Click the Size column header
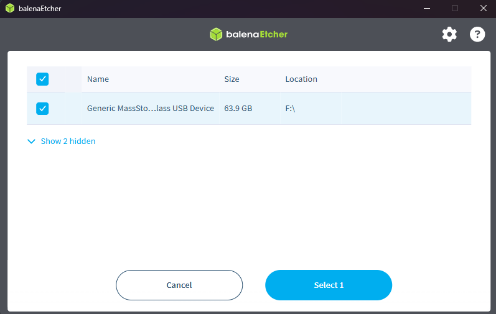The width and height of the screenshot is (496, 314). click(x=232, y=79)
